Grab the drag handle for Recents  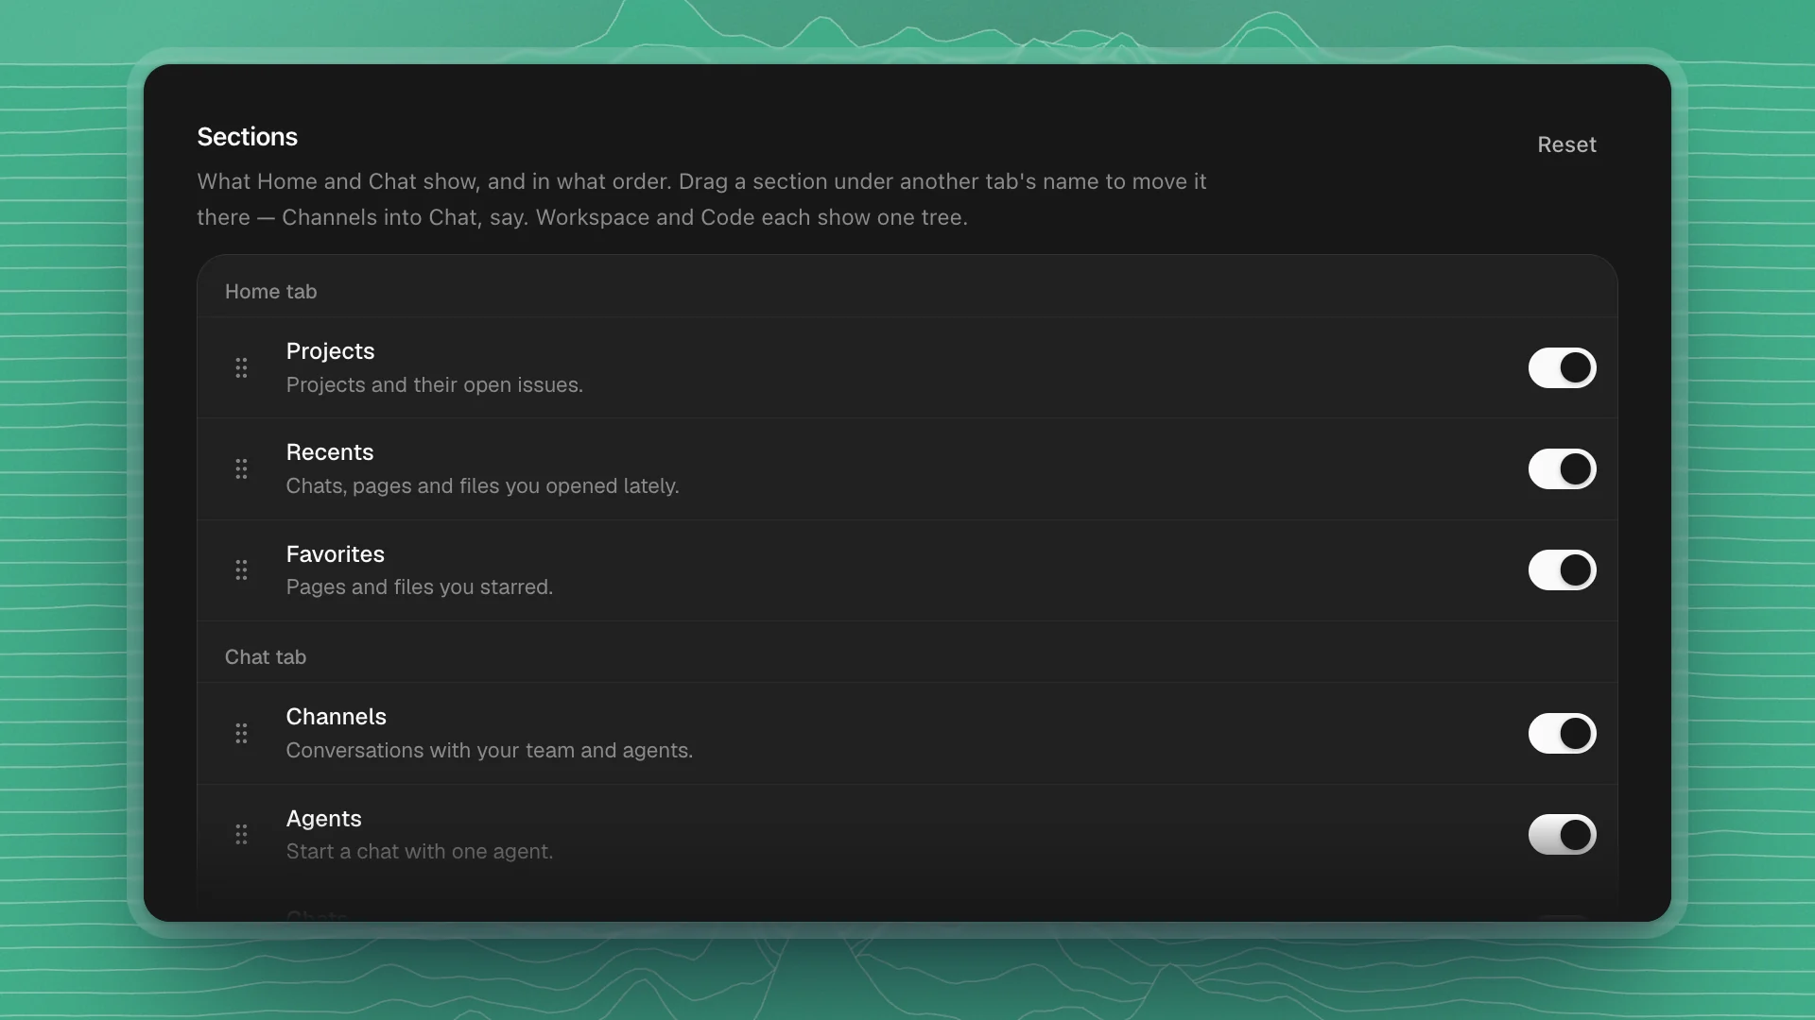point(241,468)
